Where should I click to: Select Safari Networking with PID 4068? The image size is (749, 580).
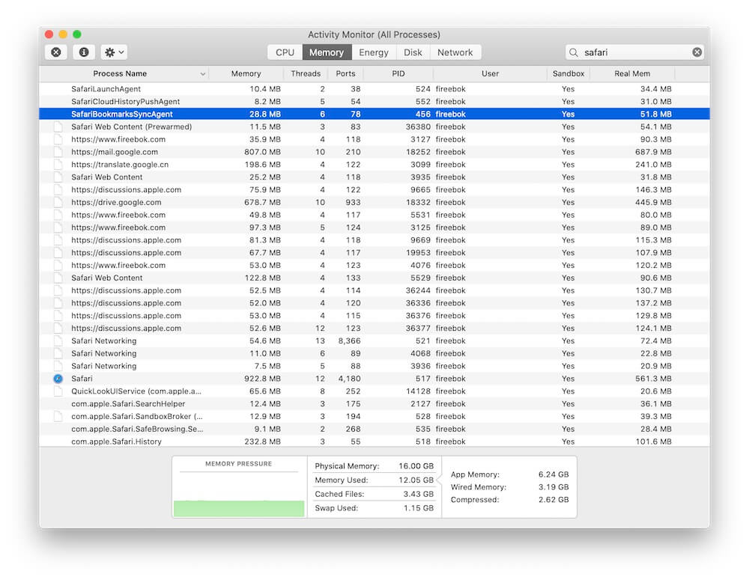click(374, 353)
